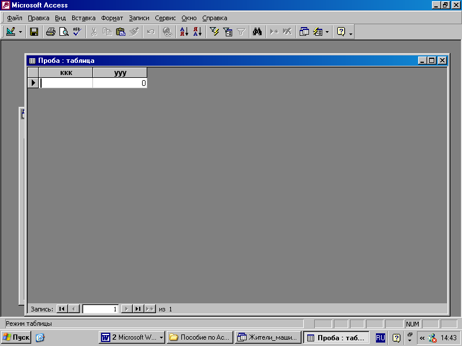Click the ууу cell containing 0
The image size is (462, 346).
120,83
